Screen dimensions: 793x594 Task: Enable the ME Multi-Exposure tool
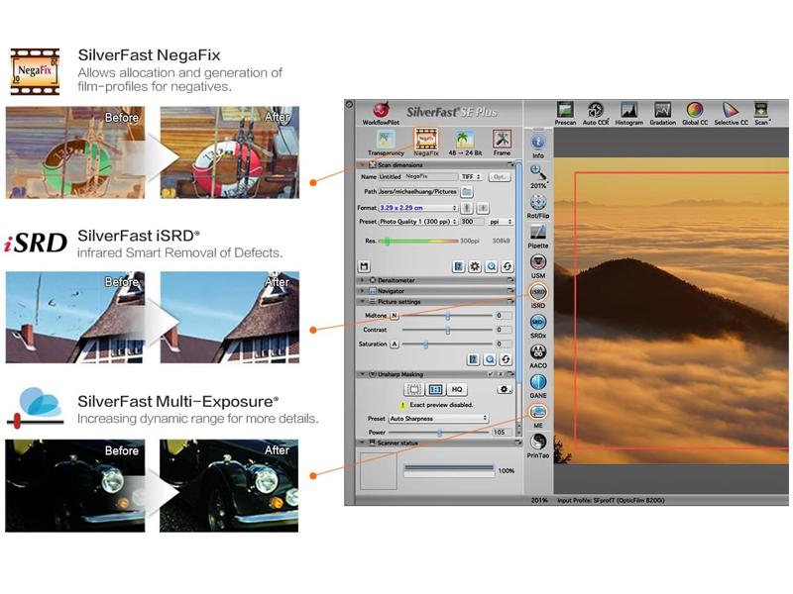click(538, 412)
